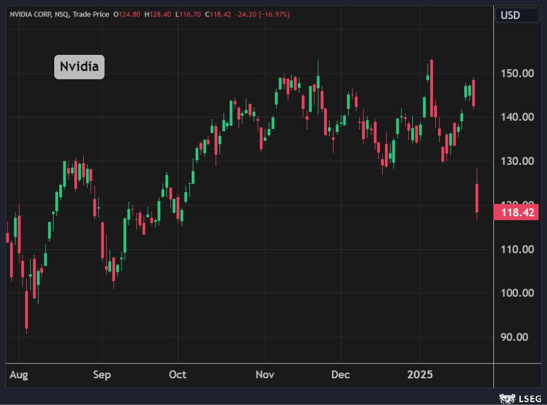Click the Oct label on time axis
This screenshot has width=547, height=405.
click(x=177, y=375)
